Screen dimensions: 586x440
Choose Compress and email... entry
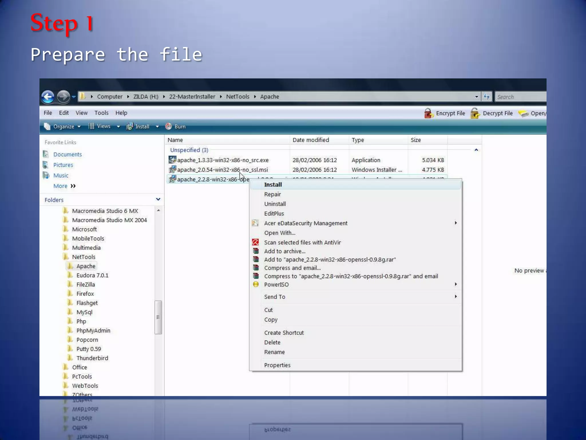click(x=355, y=268)
